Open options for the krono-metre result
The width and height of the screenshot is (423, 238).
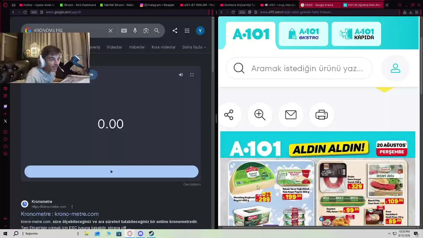[72, 207]
